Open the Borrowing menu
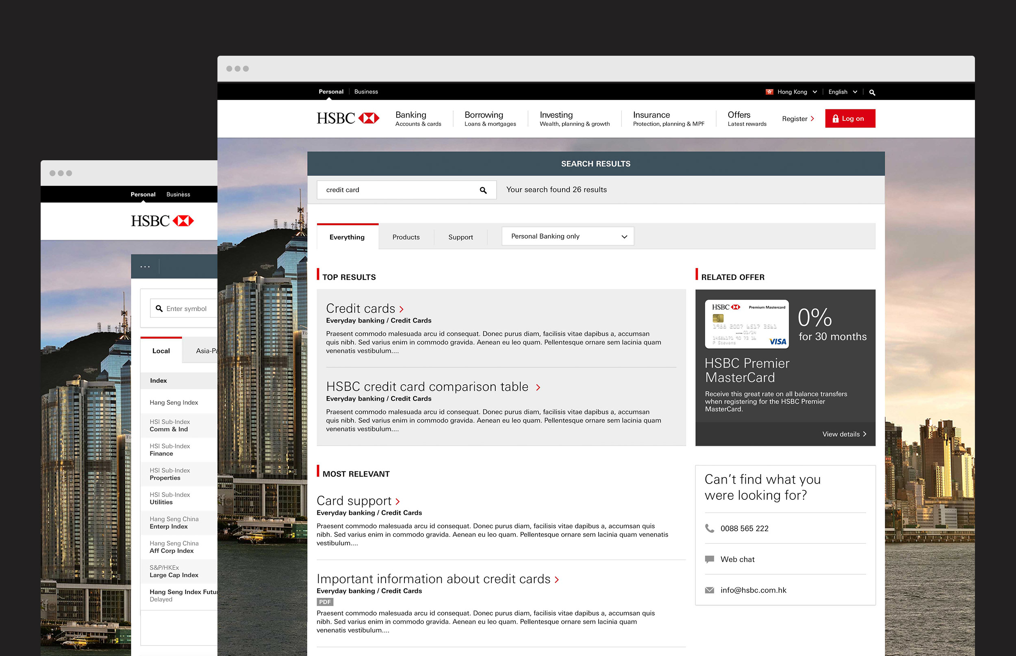The width and height of the screenshot is (1016, 656). 490,118
